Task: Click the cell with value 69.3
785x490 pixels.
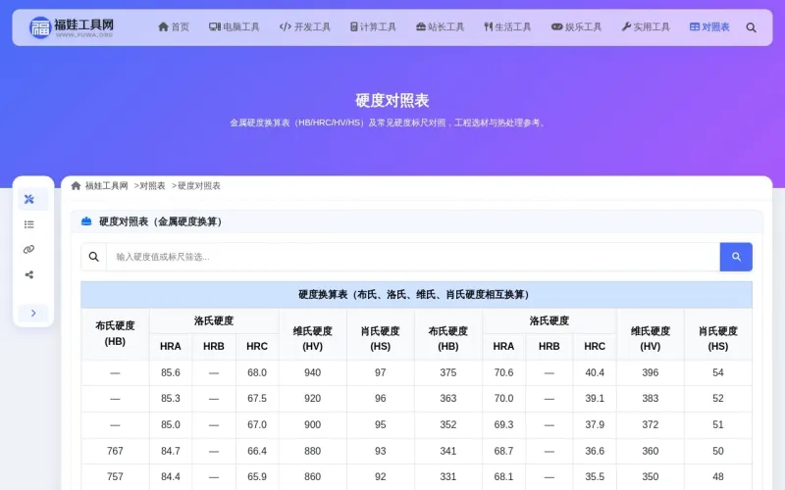Action: click(503, 424)
